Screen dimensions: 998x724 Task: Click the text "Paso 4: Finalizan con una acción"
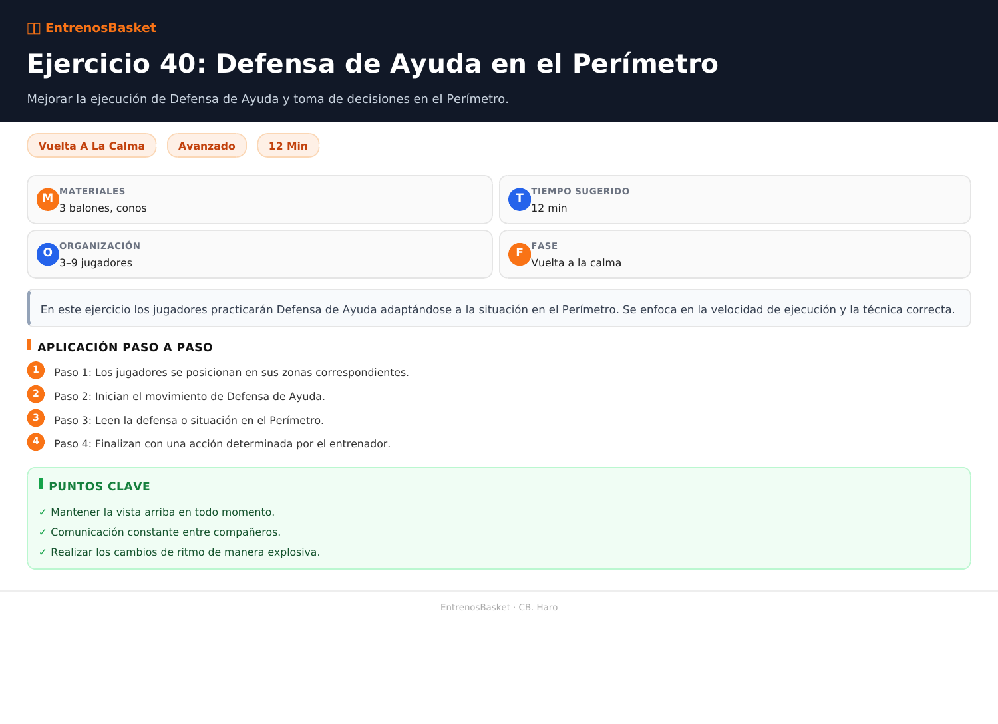(x=222, y=444)
